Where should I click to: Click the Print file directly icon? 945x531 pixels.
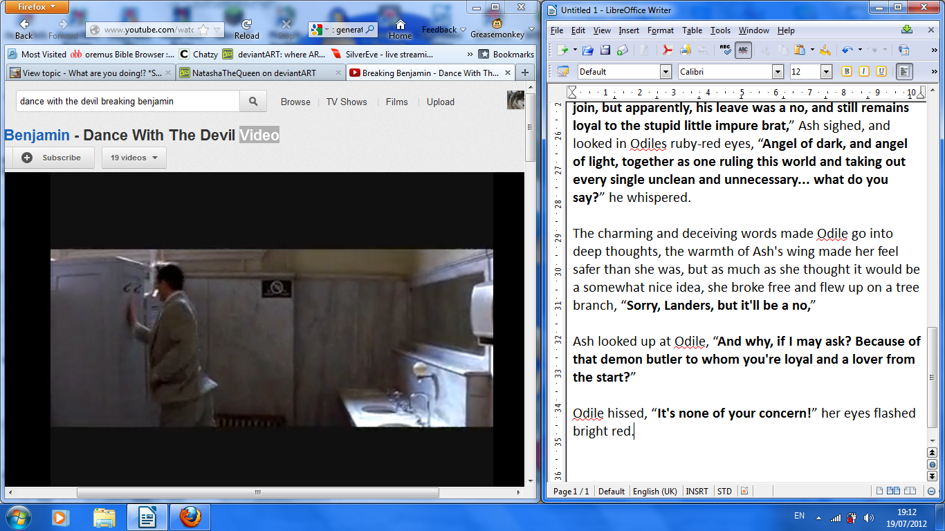click(685, 50)
